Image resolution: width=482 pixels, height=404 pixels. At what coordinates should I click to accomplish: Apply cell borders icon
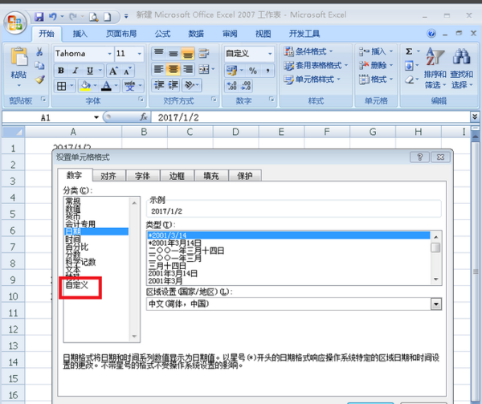pos(62,86)
